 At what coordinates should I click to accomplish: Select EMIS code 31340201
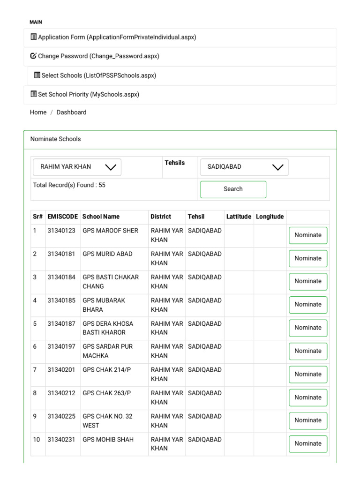(x=61, y=370)
